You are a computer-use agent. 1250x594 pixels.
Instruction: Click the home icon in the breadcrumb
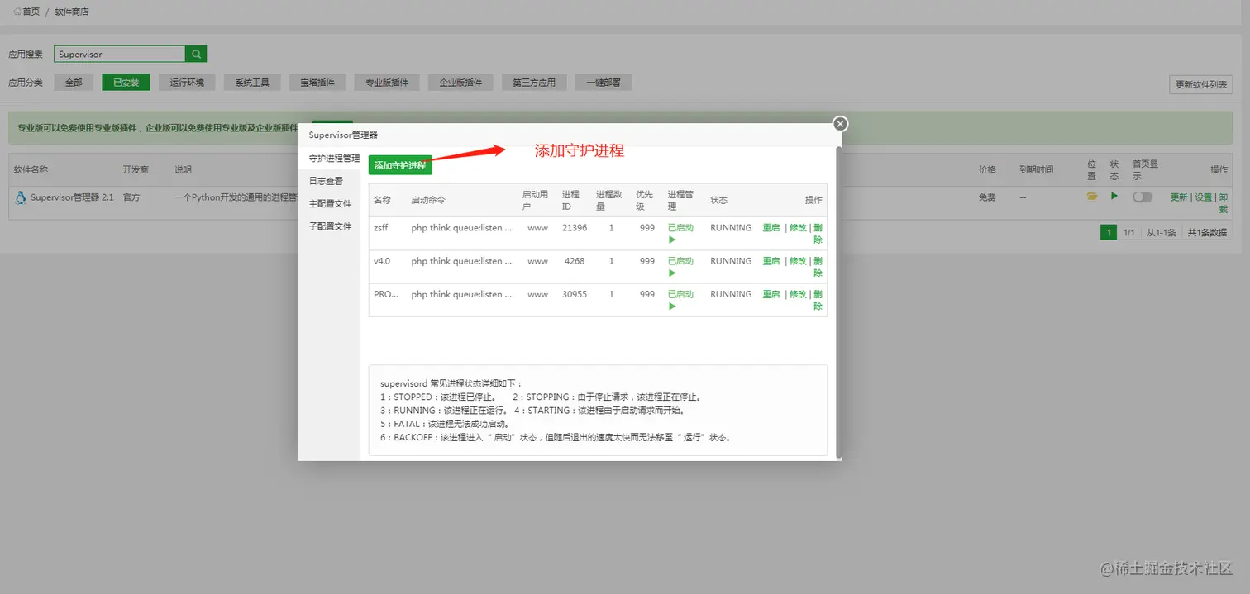pos(17,12)
